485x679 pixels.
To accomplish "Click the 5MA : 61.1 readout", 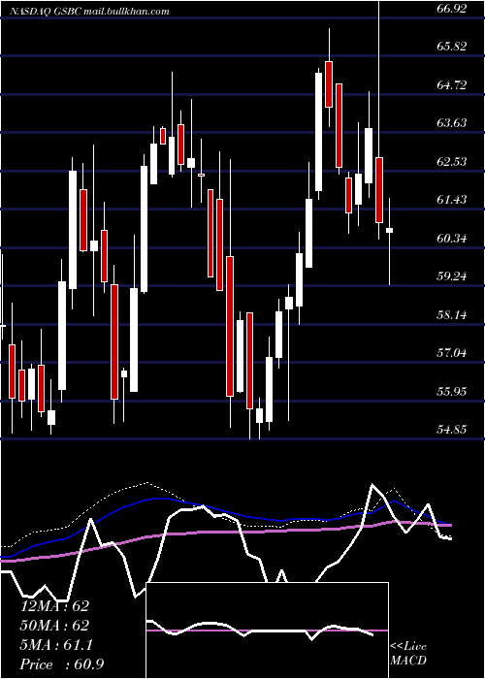I will (x=56, y=645).
